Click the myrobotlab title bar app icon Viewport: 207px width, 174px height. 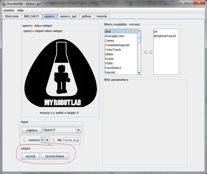4,4
